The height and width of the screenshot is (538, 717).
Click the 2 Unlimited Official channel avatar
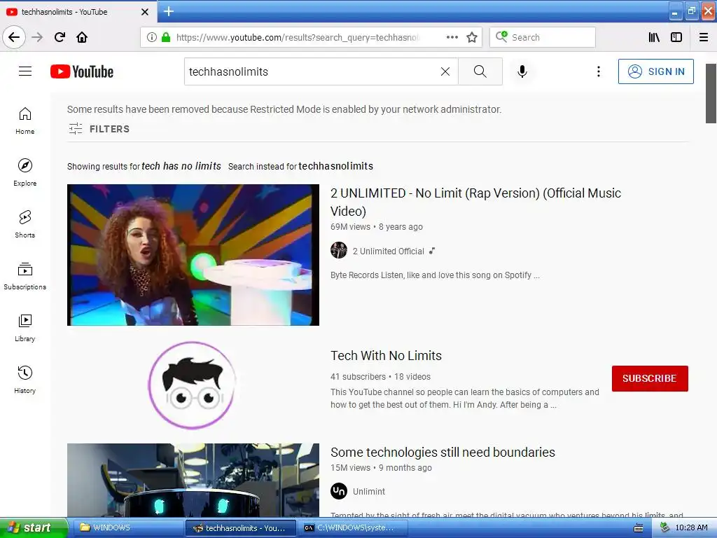tap(339, 250)
